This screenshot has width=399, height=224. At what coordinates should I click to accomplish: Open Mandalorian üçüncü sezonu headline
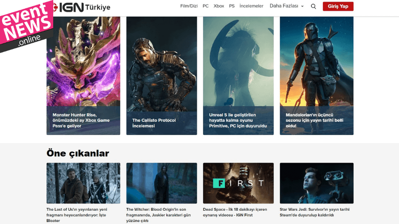tap(315, 120)
